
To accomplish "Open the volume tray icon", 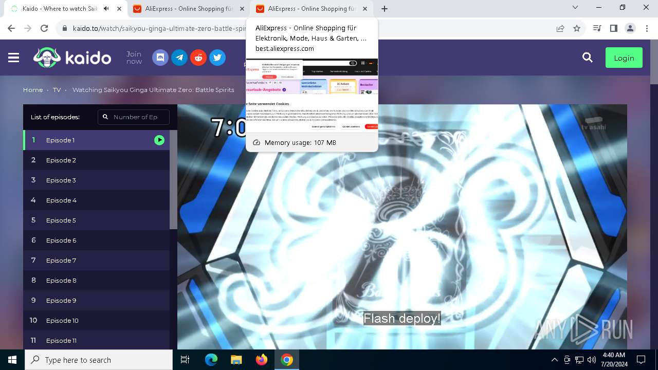I will coord(592,360).
